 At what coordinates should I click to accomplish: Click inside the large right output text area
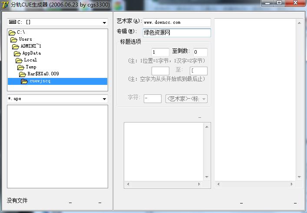click(255, 100)
